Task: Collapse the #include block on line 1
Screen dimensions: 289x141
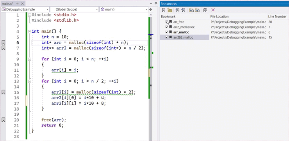Action: click(30, 15)
